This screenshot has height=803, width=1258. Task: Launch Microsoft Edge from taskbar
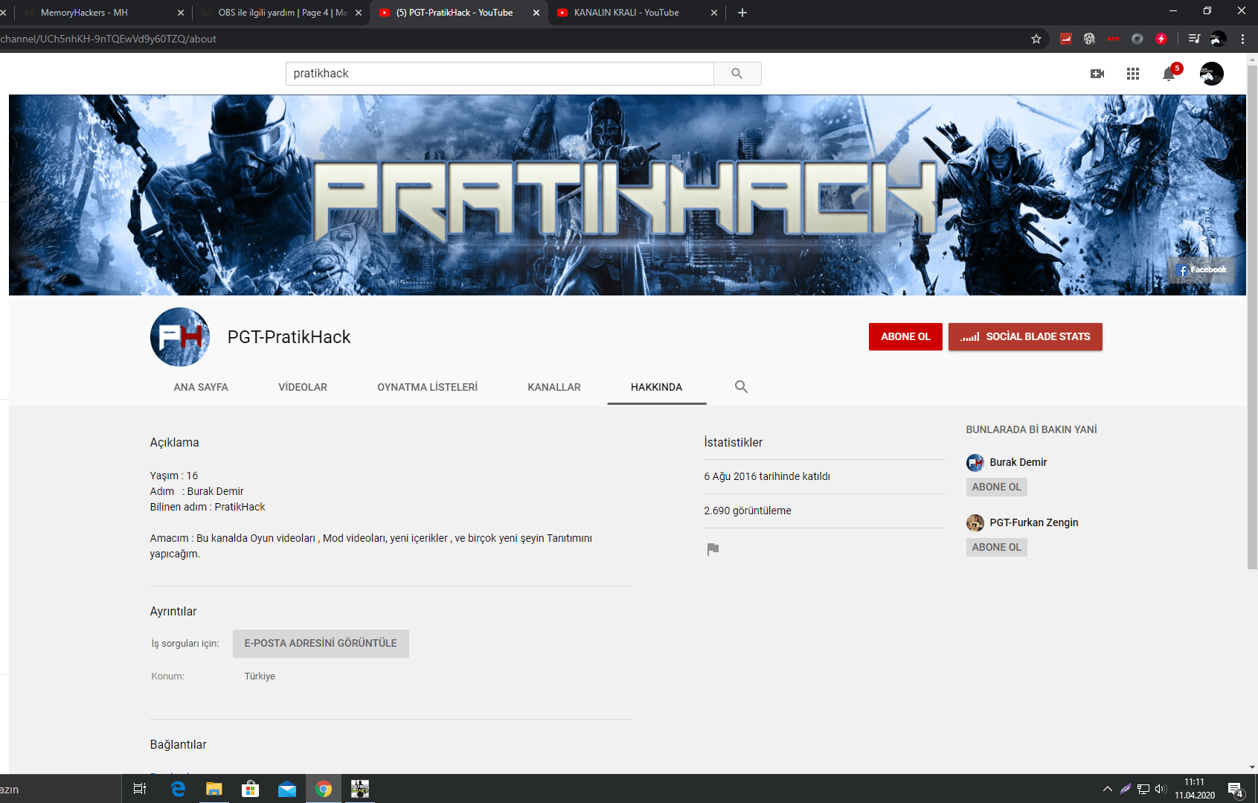tap(178, 789)
